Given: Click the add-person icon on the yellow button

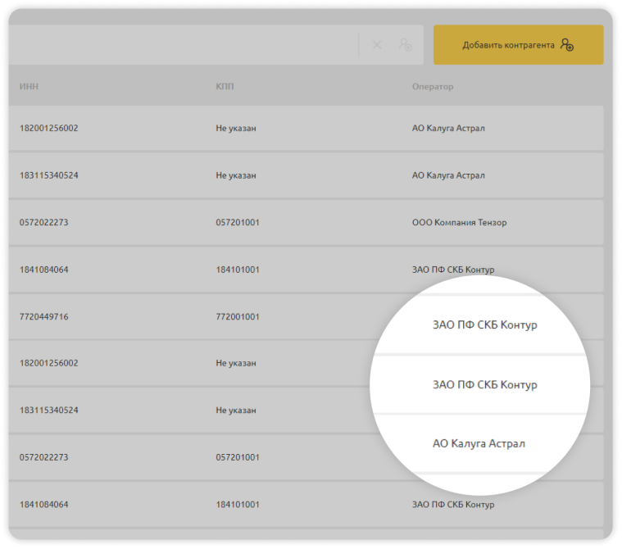Looking at the screenshot, I should point(567,45).
